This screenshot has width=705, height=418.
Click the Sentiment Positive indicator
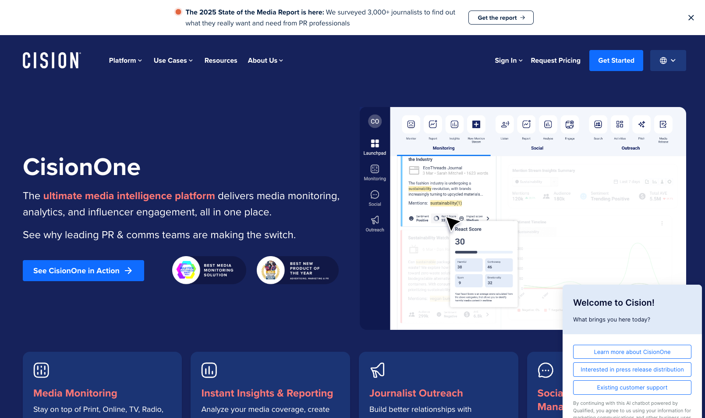point(419,218)
